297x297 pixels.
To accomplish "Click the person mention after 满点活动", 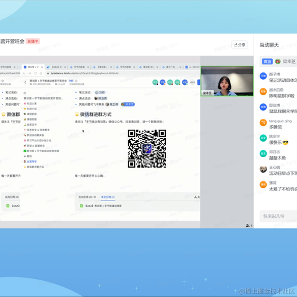I will click(x=101, y=98).
